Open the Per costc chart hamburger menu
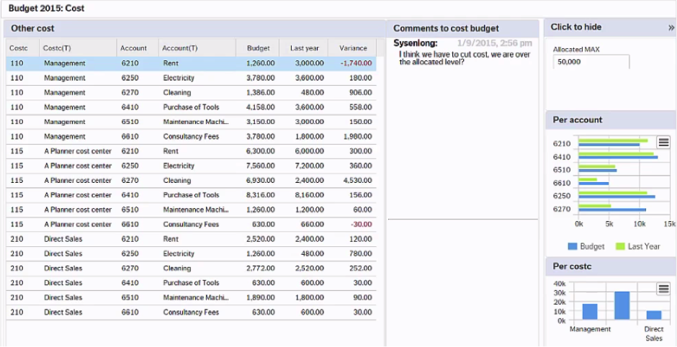Viewport: 677px width, 347px height. pyautogui.click(x=663, y=289)
